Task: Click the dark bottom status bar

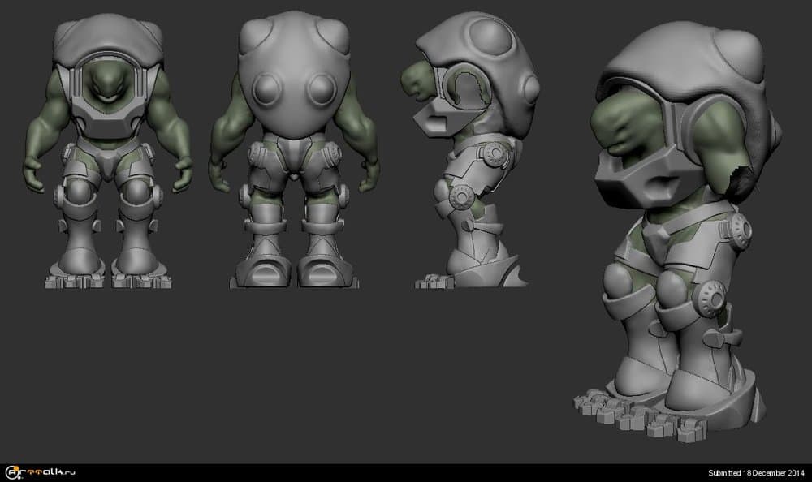Action: (x=406, y=471)
